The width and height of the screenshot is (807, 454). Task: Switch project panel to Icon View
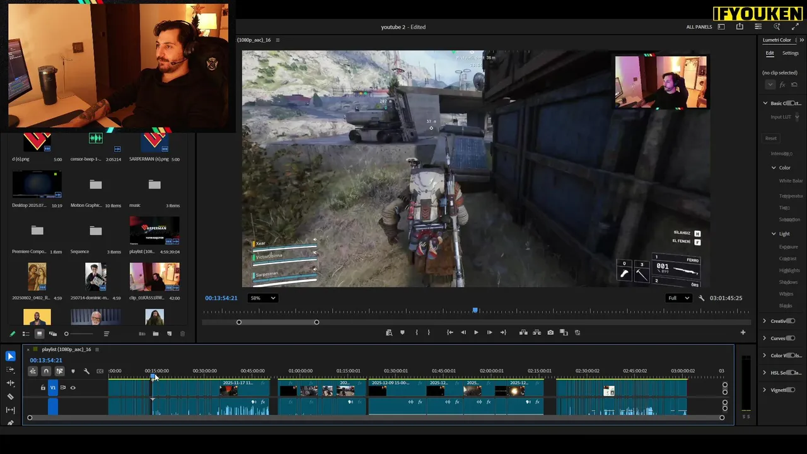point(39,334)
